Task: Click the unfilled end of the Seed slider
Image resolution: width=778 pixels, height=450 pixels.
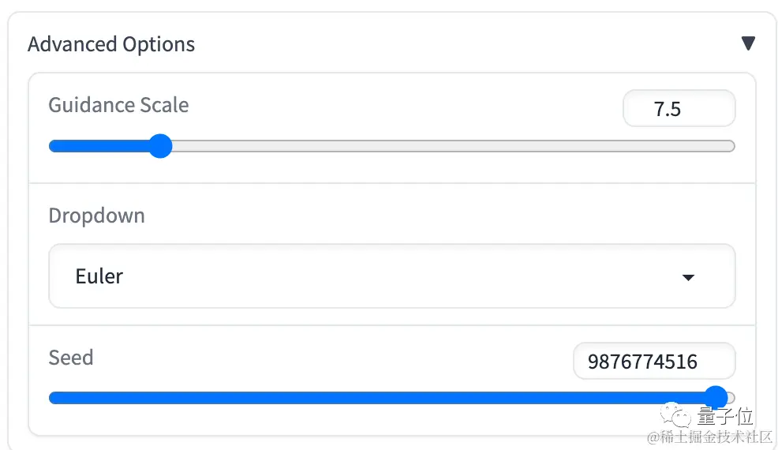Action: [731, 398]
